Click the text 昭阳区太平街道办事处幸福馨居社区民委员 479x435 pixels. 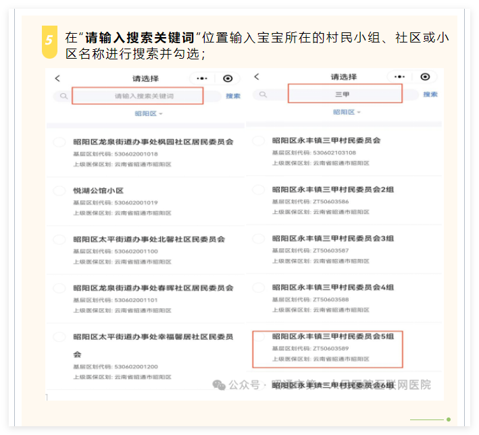tap(153, 337)
